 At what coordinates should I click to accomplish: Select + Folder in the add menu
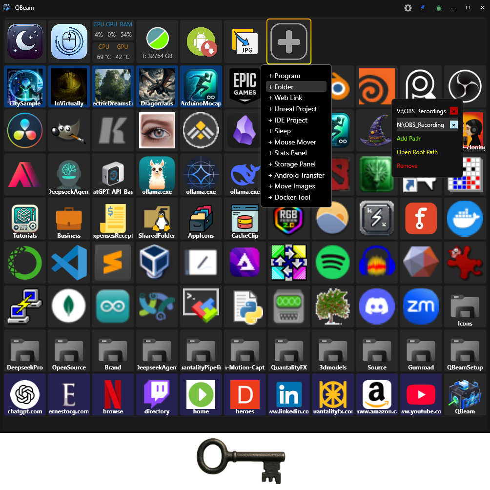296,87
